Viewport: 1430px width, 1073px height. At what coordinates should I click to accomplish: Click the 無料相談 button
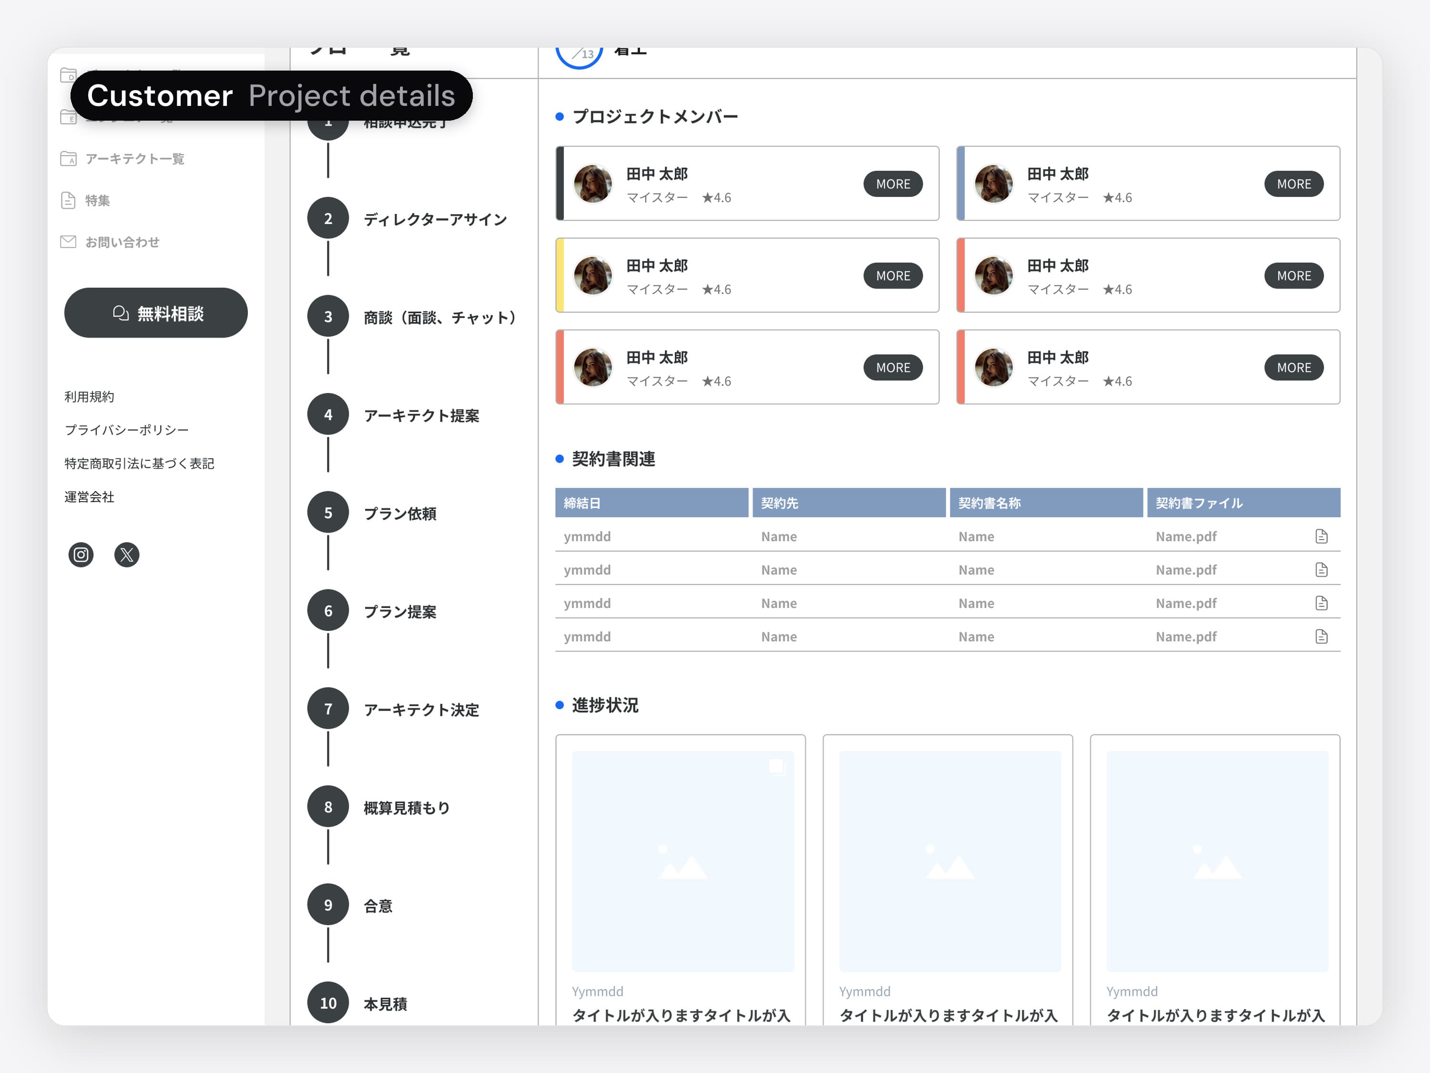pyautogui.click(x=156, y=313)
